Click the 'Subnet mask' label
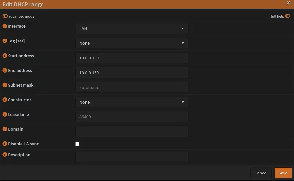The height and width of the screenshot is (181, 294). (21, 85)
